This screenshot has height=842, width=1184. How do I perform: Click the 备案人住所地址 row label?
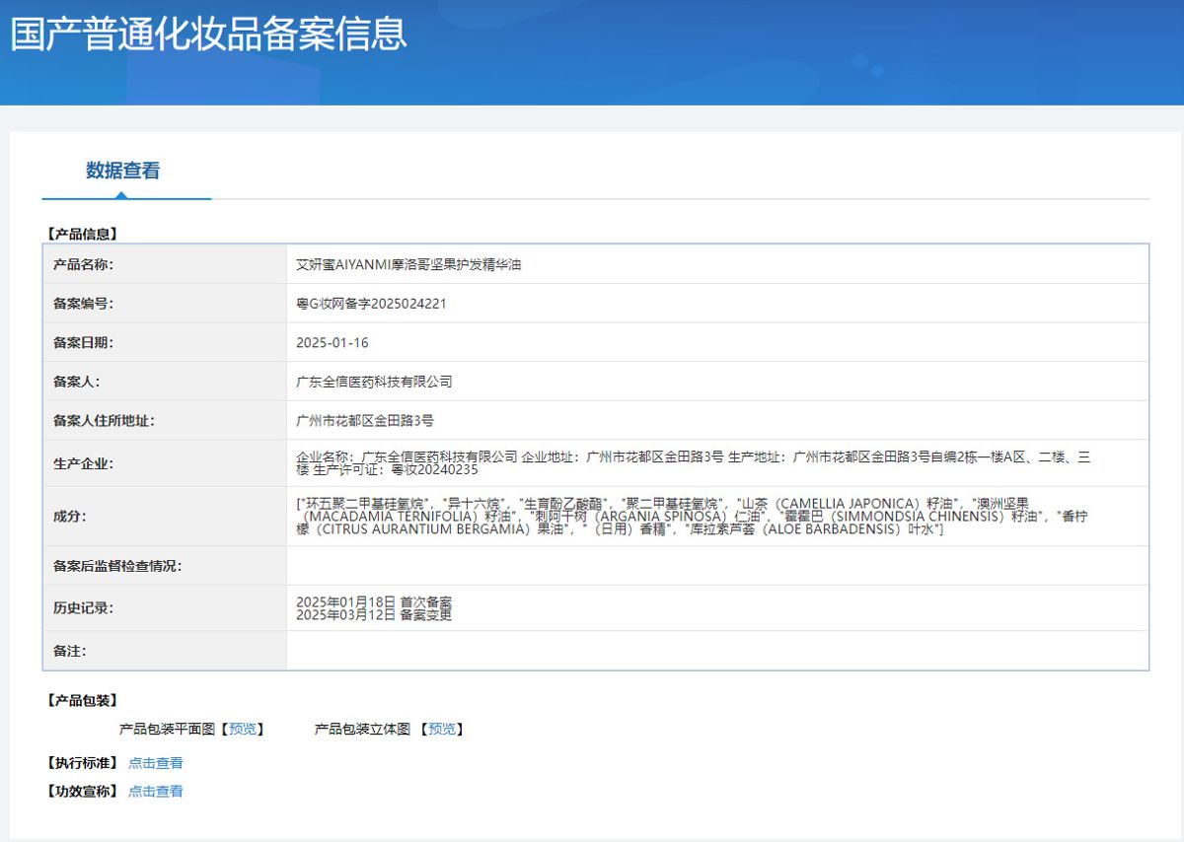[x=104, y=421]
